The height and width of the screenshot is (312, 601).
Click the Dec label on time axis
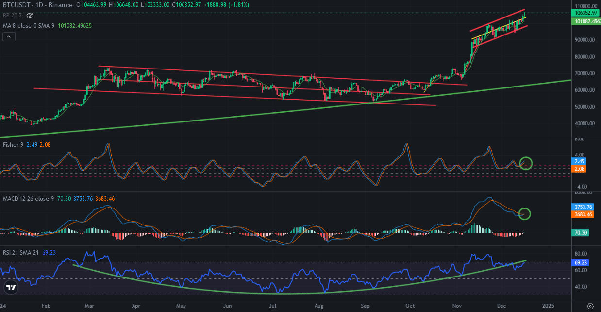pyautogui.click(x=501, y=306)
